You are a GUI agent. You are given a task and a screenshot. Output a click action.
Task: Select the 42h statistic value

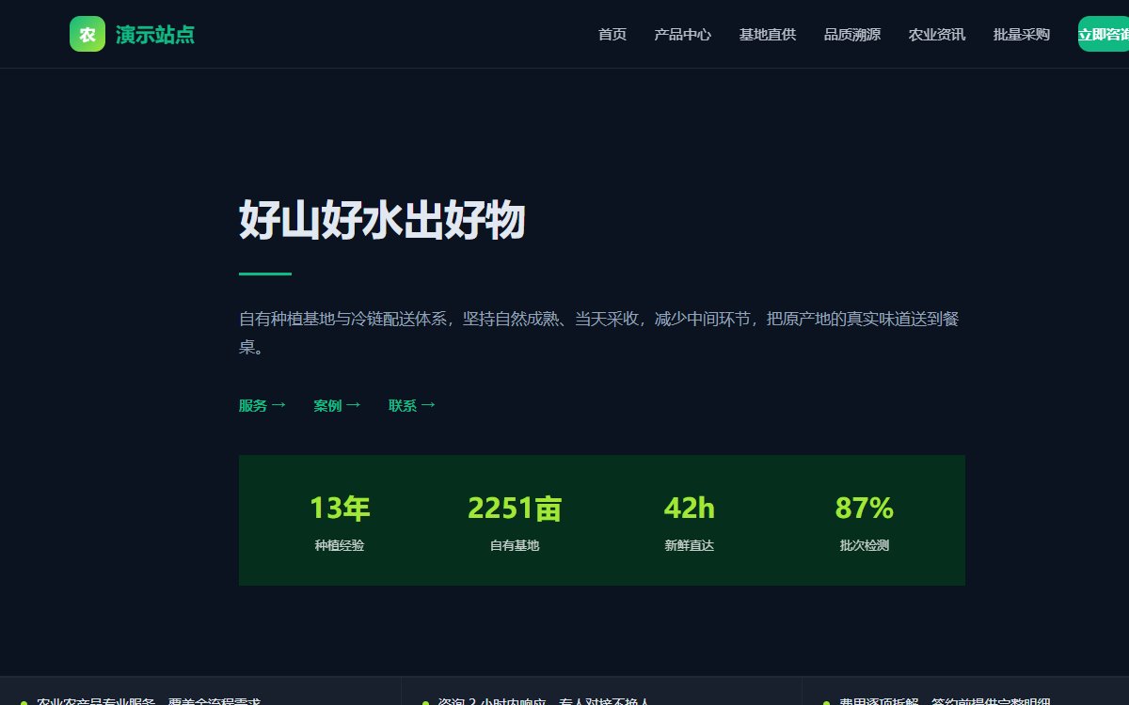point(690,509)
